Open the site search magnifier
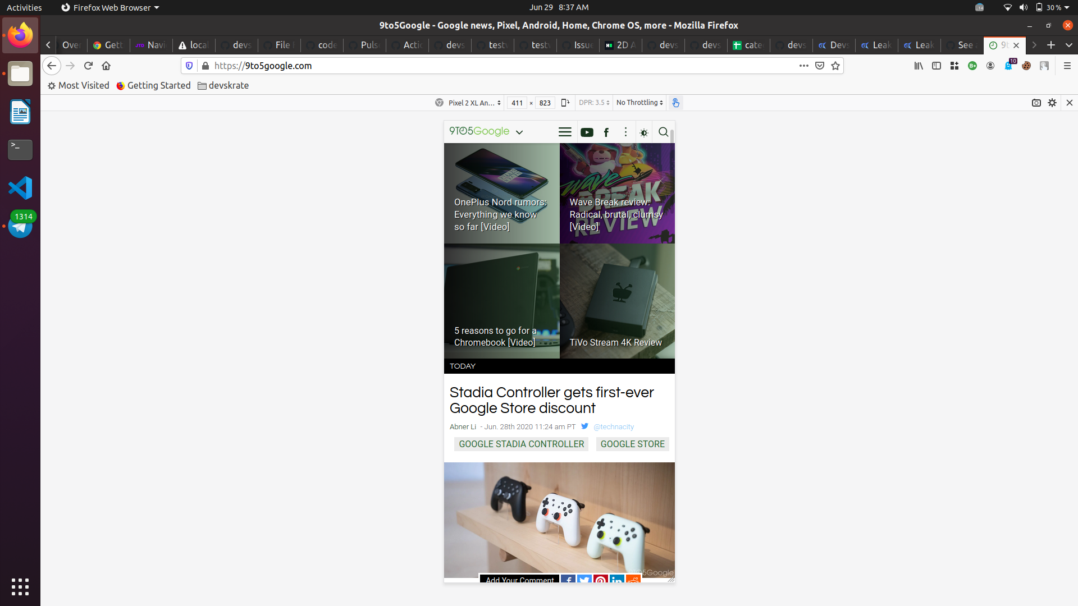 [663, 132]
